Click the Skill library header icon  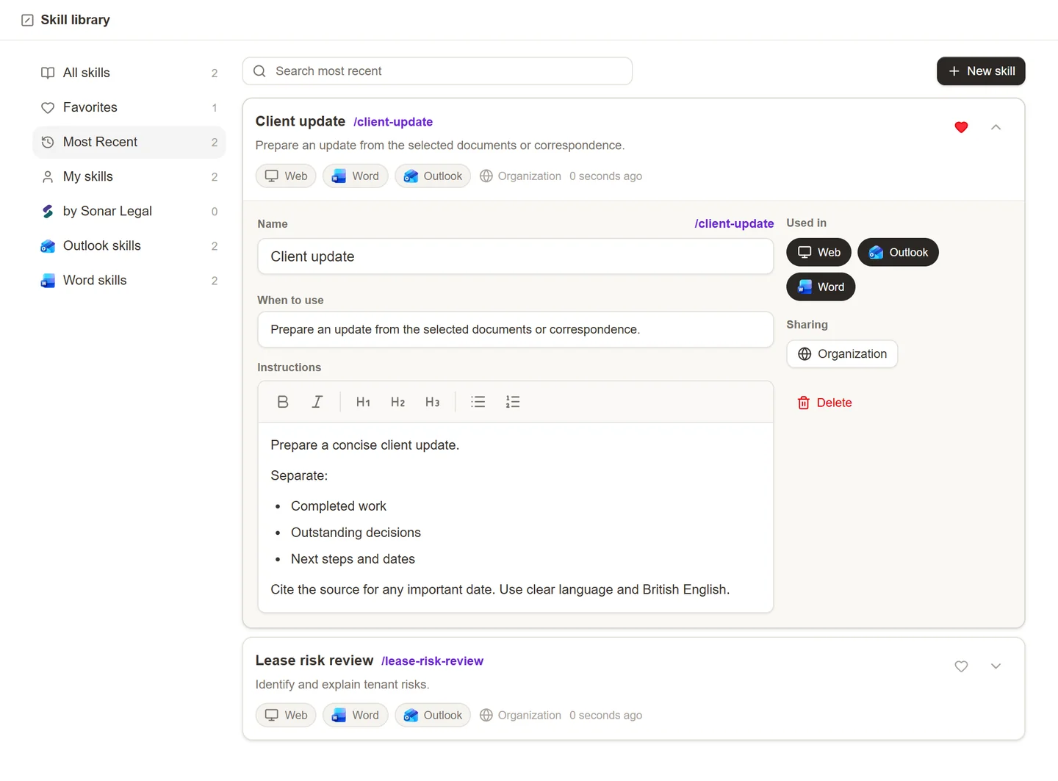[x=27, y=20]
